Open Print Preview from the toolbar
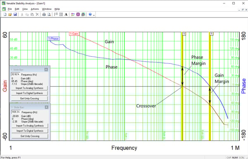The height and width of the screenshot is (159, 248). click(49, 14)
